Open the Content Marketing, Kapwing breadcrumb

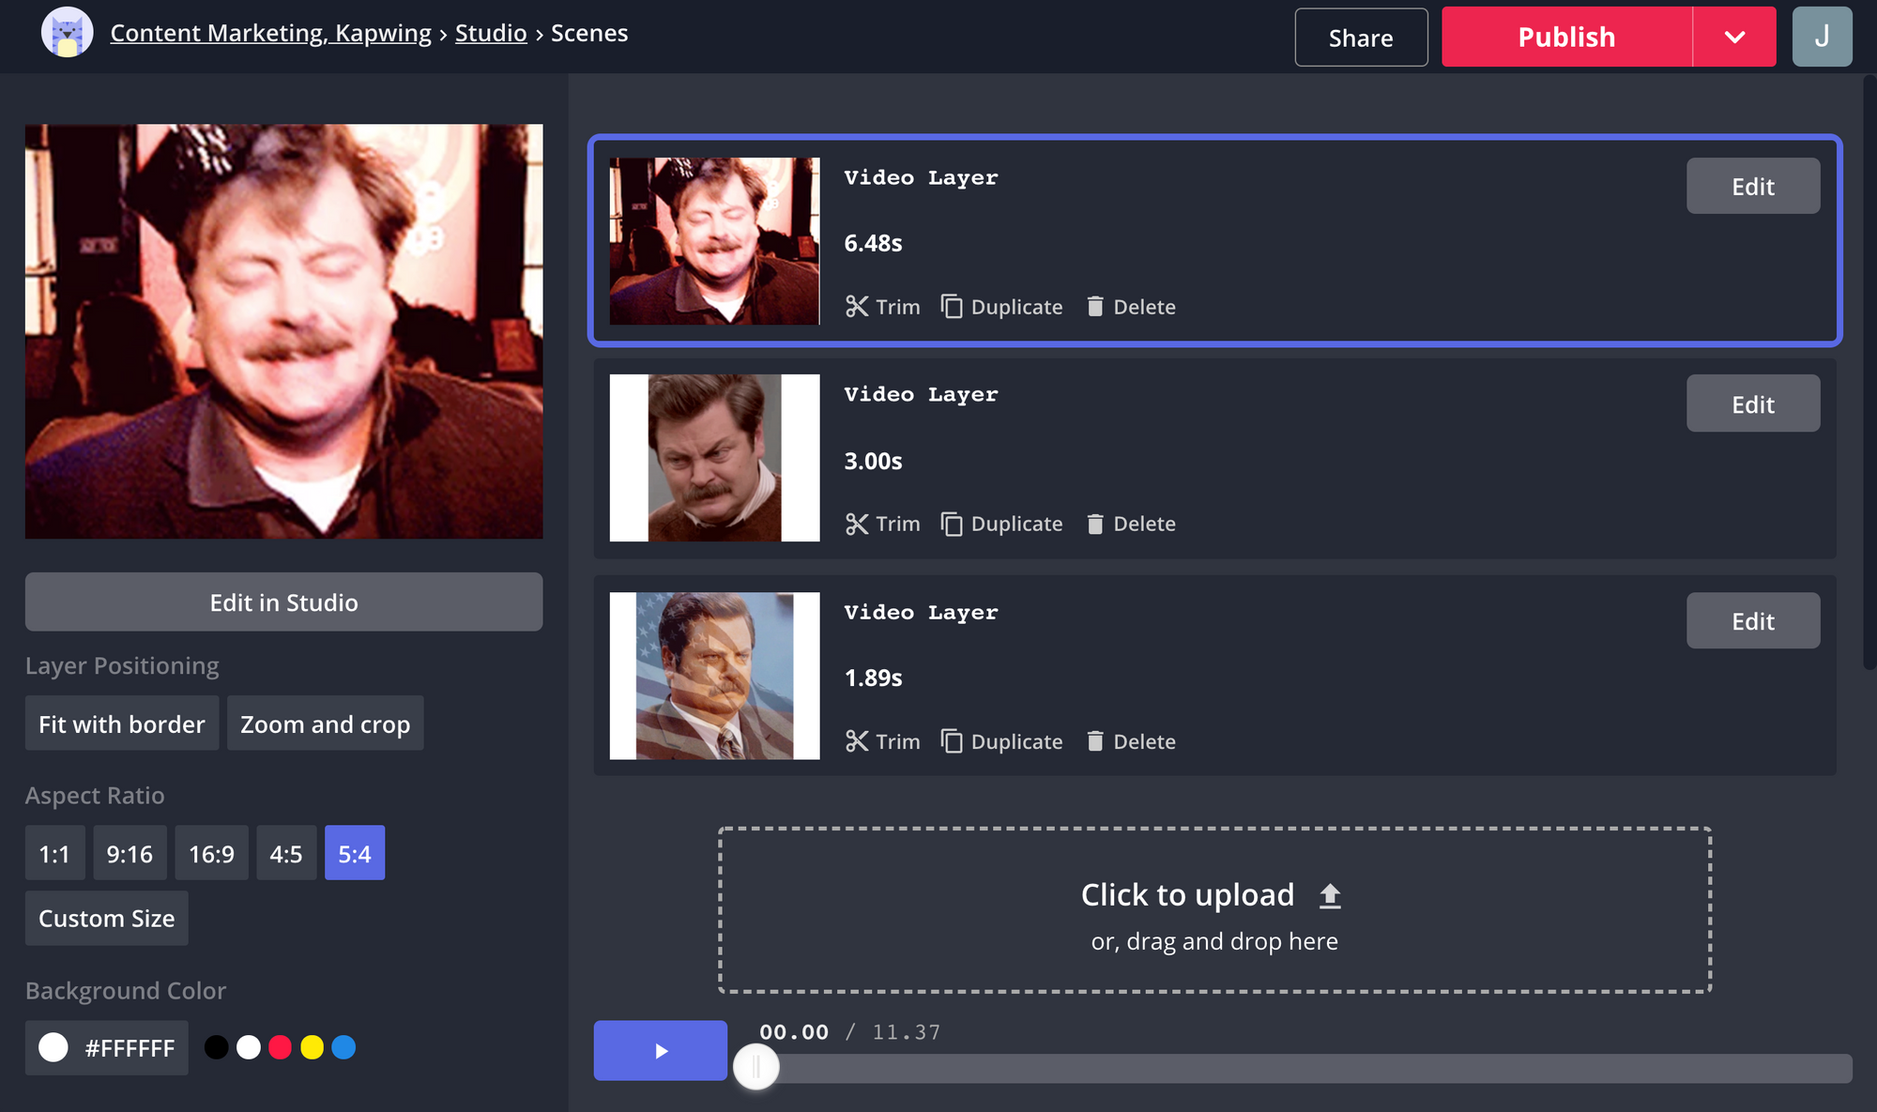click(x=270, y=33)
